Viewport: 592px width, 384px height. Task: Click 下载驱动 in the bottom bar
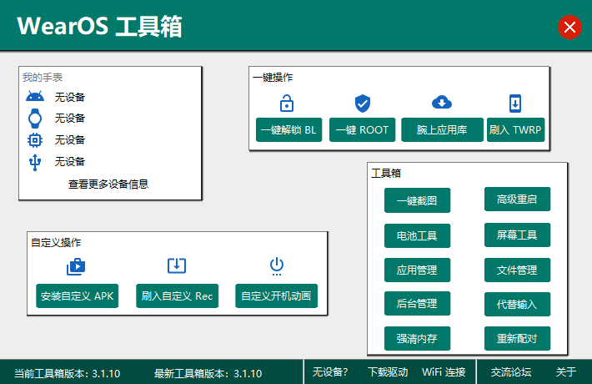tap(387, 371)
